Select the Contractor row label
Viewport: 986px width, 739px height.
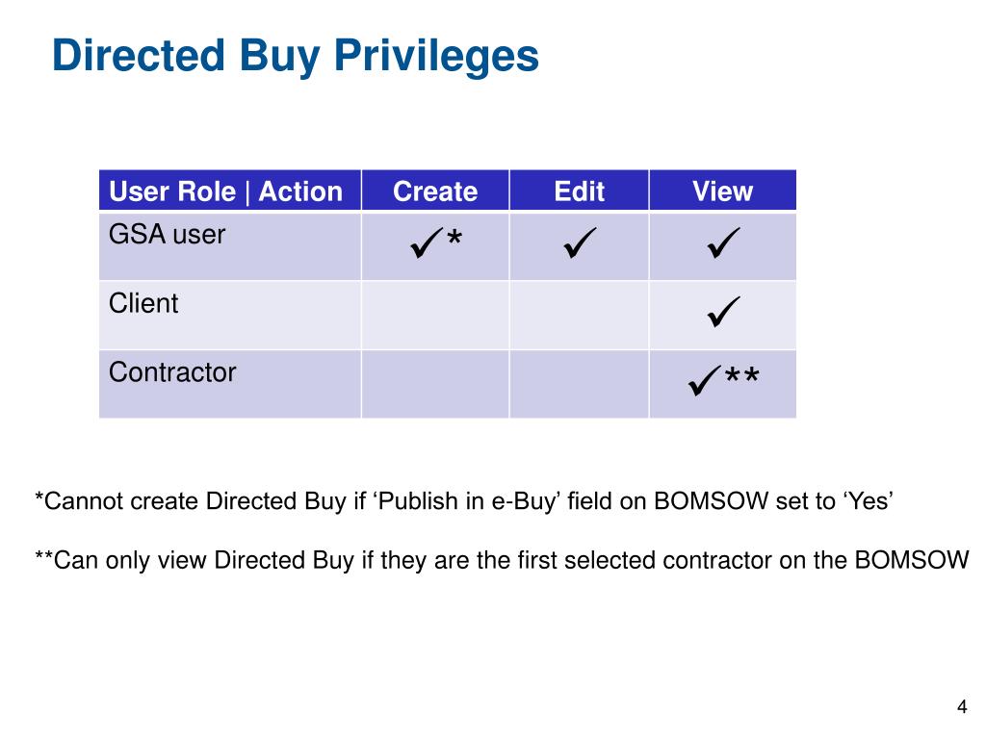pos(172,372)
